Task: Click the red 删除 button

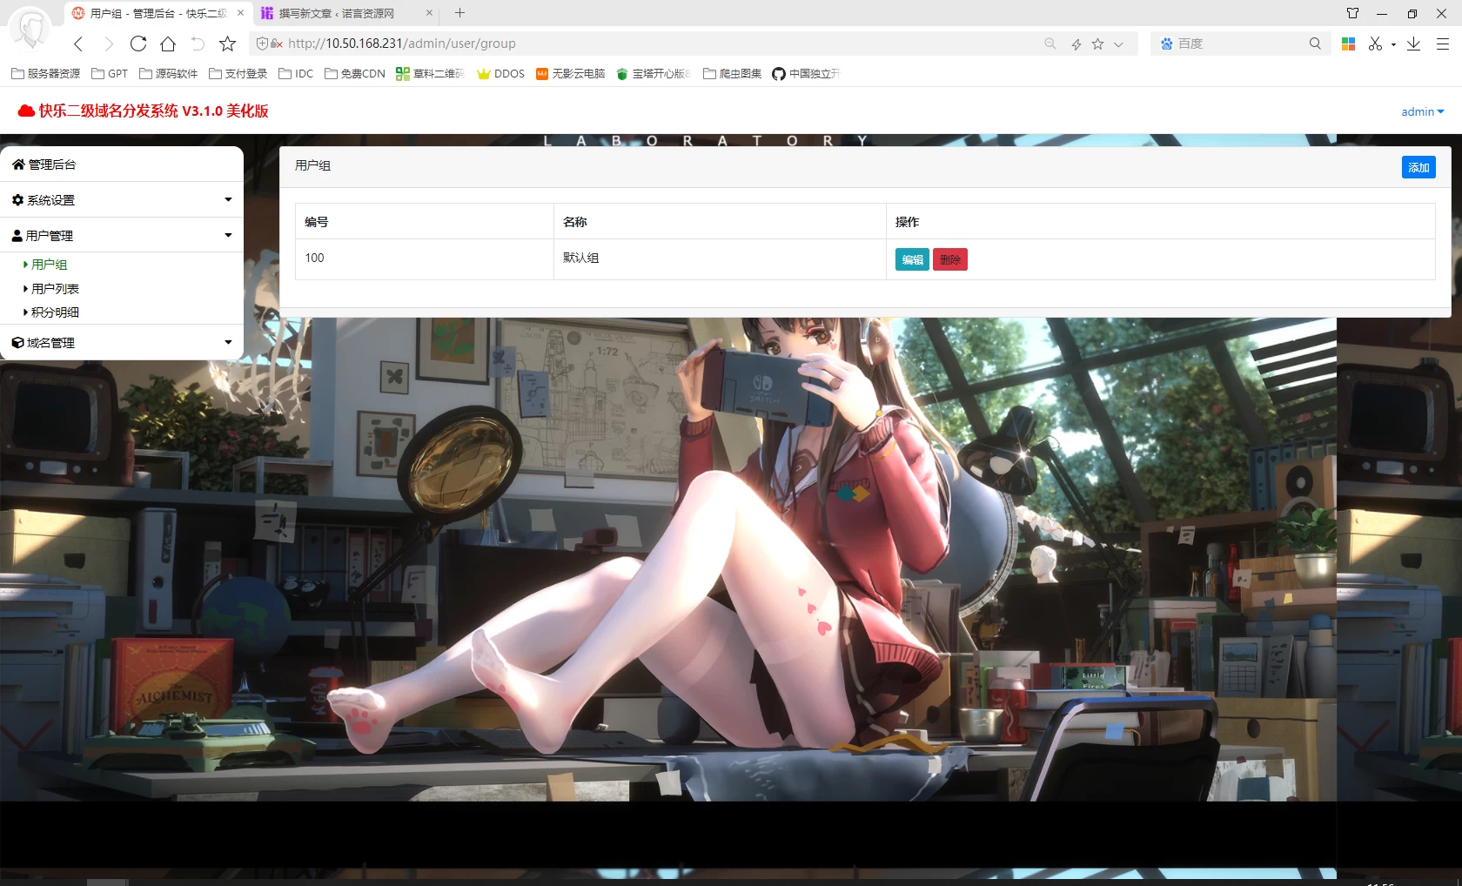Action: tap(949, 259)
